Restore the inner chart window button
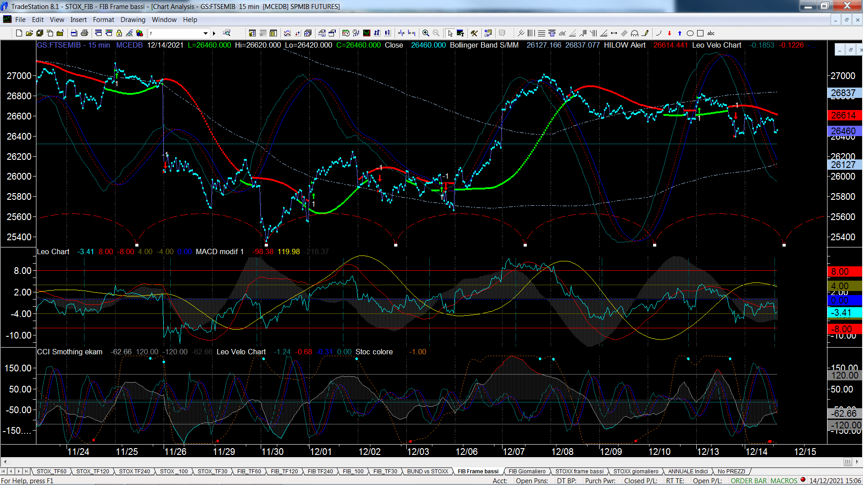The width and height of the screenshot is (863, 485). [x=850, y=50]
